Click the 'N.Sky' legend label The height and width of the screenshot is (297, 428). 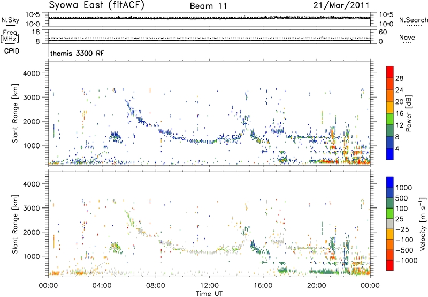point(10,20)
